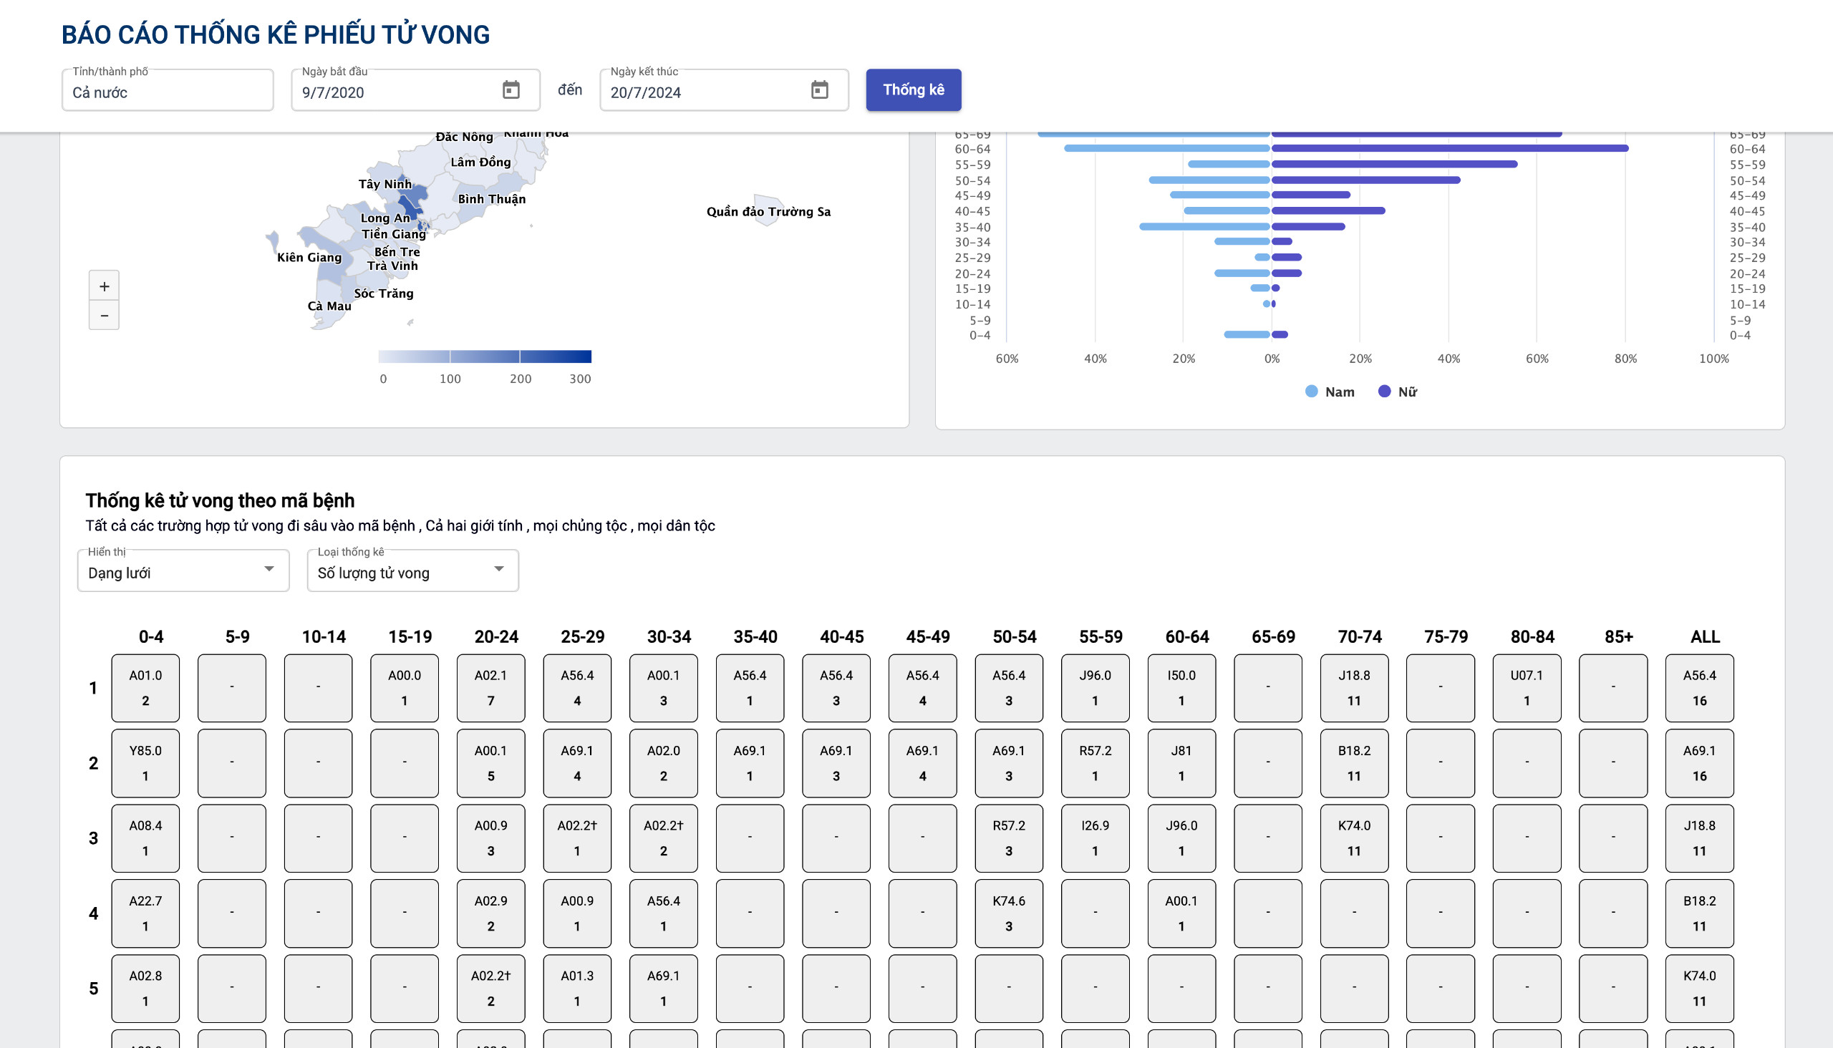
Task: Select the U07.1 cell in column 80-84
Action: (x=1527, y=687)
